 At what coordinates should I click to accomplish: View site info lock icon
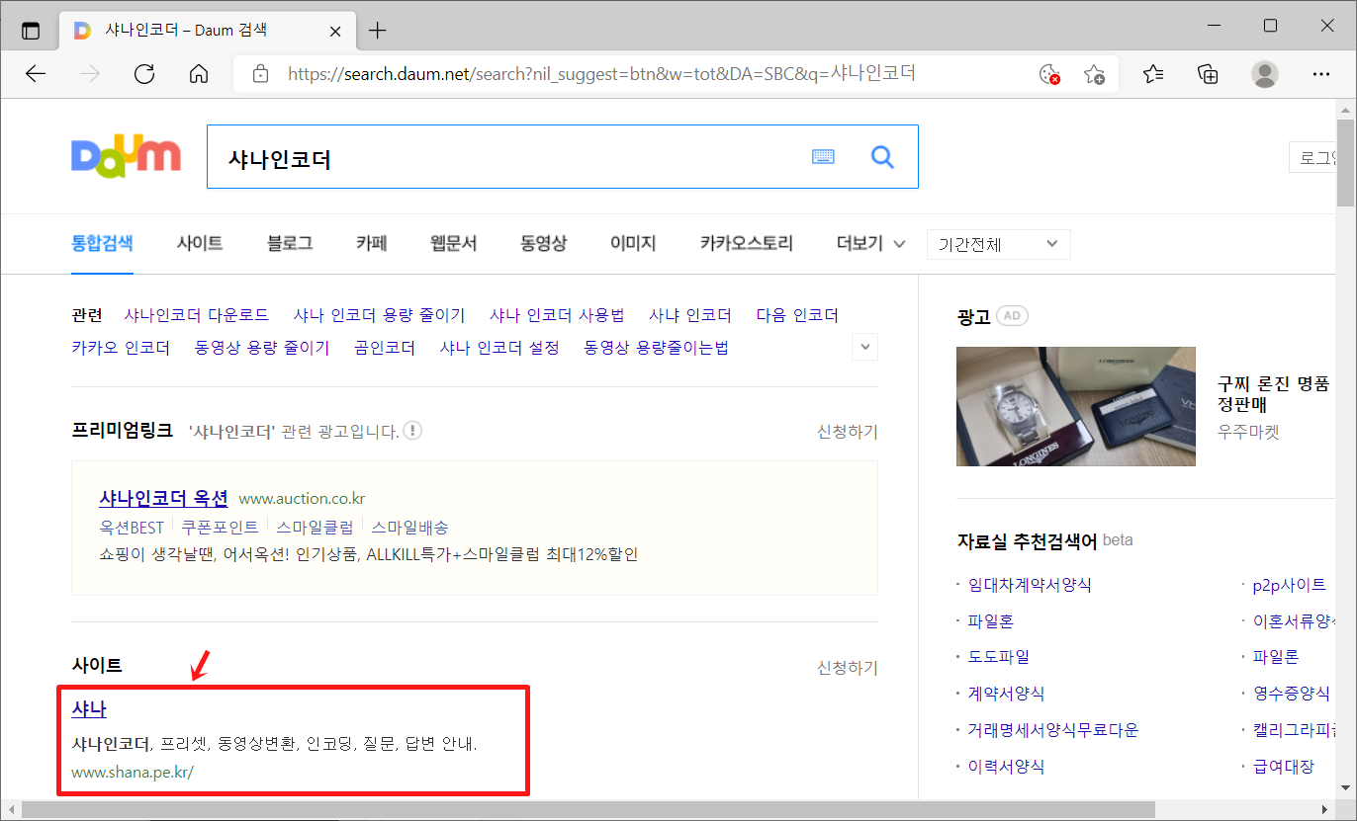[260, 74]
